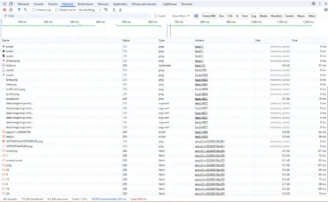Image resolution: width=328 pixels, height=202 pixels.
Task: Sort by the Size column header
Action: pos(272,40)
